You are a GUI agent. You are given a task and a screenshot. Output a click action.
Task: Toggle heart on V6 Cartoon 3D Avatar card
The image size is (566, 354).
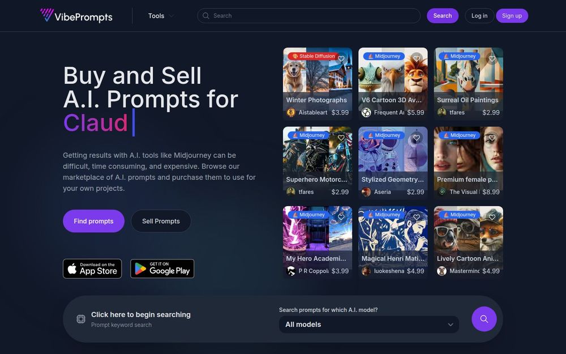(417, 58)
